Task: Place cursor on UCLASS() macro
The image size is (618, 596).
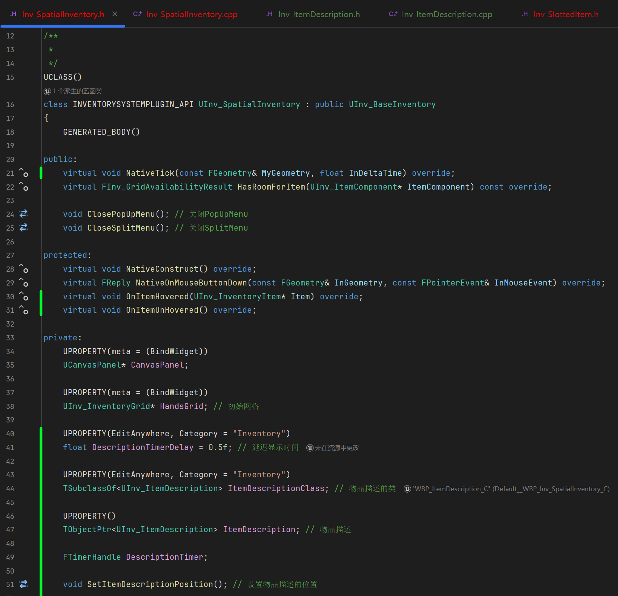Action: pos(63,77)
